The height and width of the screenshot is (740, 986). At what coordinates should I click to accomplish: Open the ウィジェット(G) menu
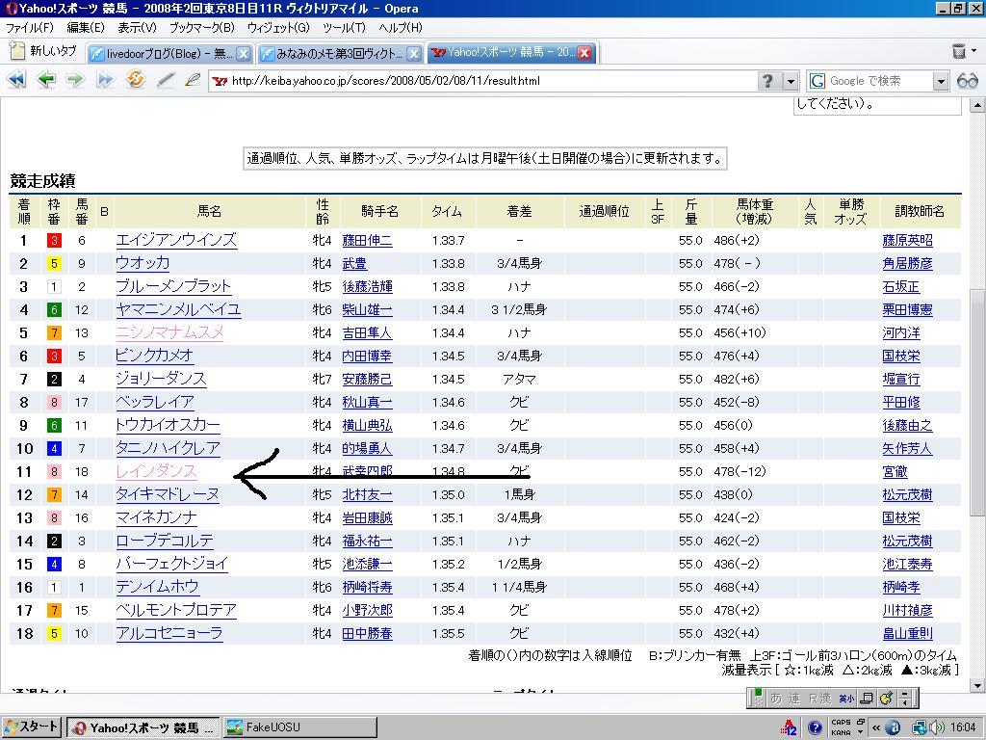[278, 28]
